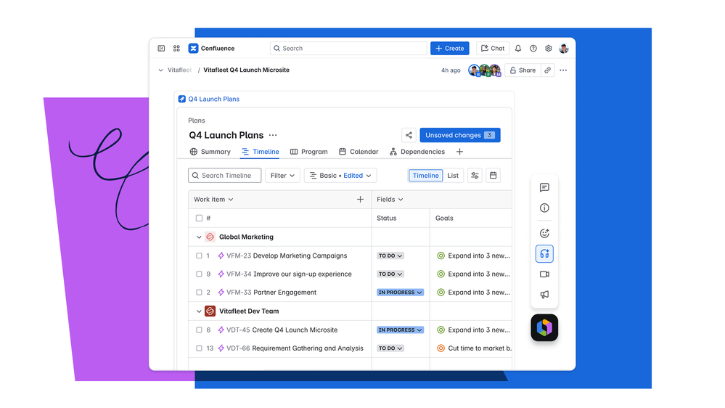This screenshot has width=725, height=408.
Task: Change VFM-23 status from TO DO
Action: 390,256
